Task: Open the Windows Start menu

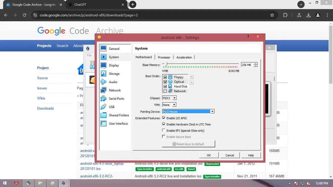Action: pyautogui.click(x=5, y=183)
